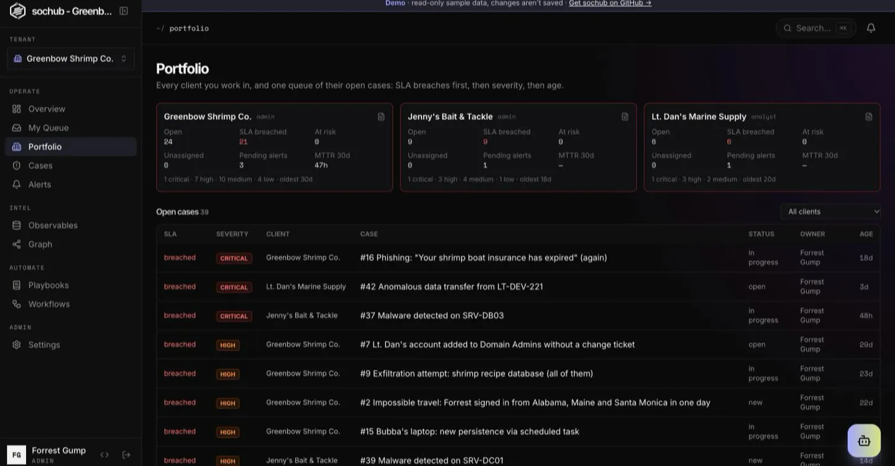Click the CRITICAL badge on case #16 row
Screen dimensions: 895x466
click(234, 258)
